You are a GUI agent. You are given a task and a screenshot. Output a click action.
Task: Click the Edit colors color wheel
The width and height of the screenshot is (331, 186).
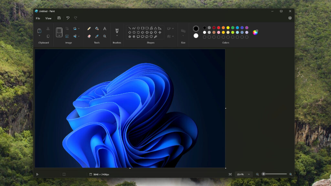click(255, 33)
